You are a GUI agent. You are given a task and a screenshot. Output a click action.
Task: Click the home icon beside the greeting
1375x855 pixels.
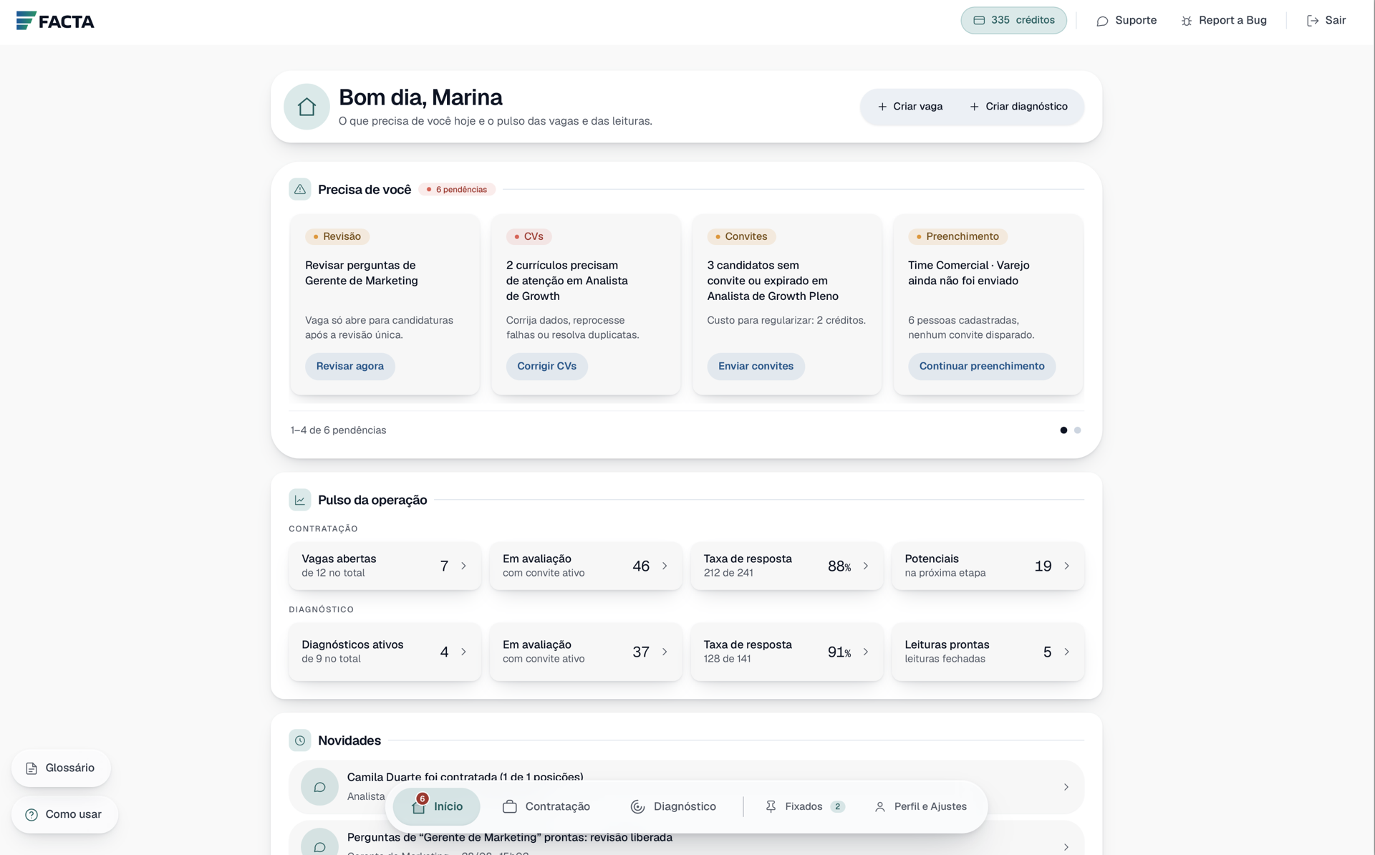point(307,107)
